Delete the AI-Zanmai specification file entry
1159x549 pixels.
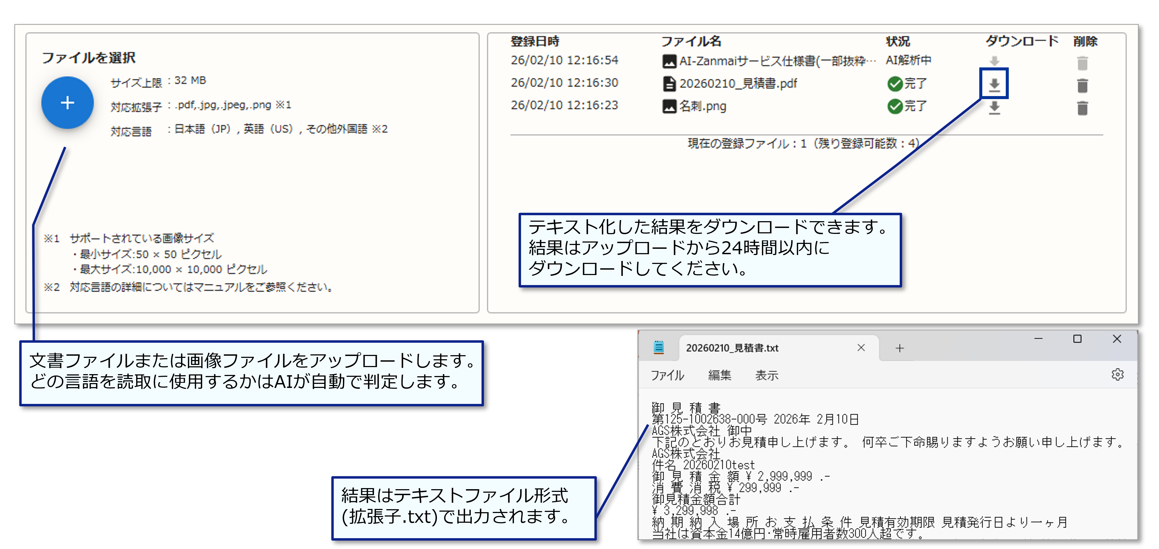(1082, 63)
